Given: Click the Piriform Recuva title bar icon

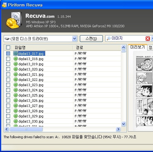Looking at the screenshot, I should (x=4, y=5).
